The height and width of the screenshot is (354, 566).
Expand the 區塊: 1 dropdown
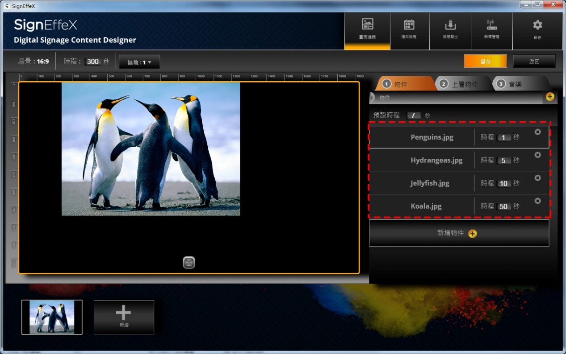139,62
